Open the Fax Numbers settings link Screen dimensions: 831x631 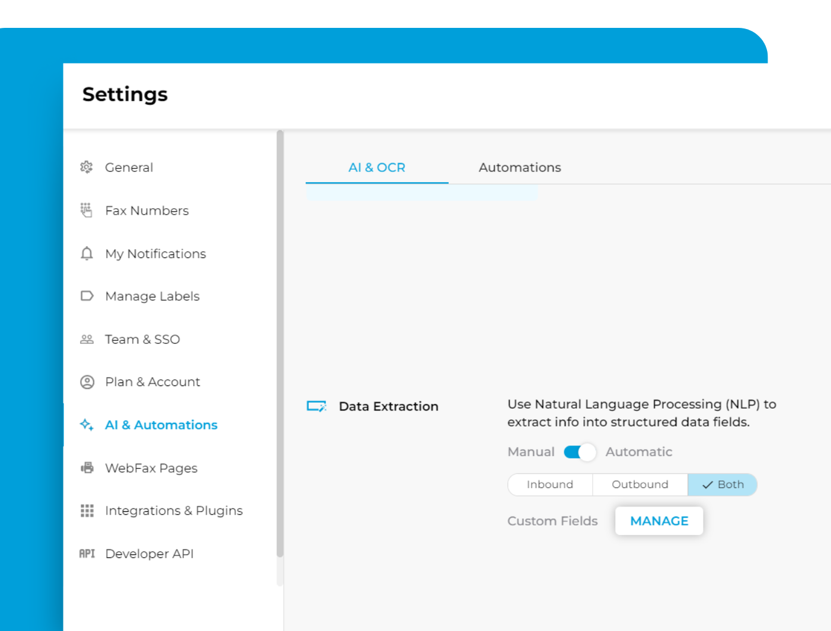coord(146,211)
